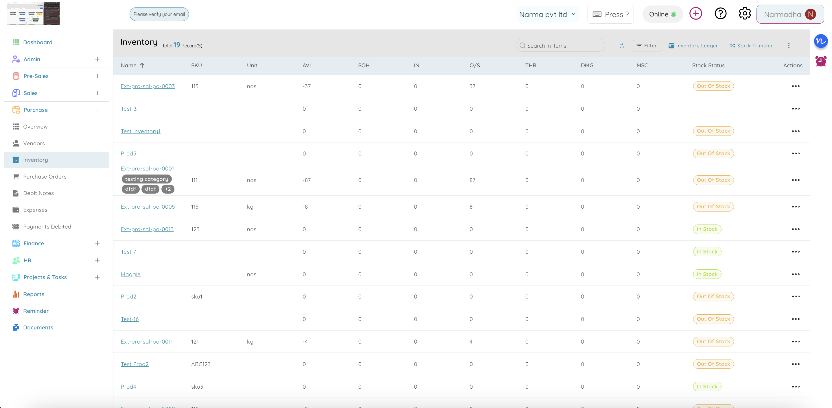Open the settings gear icon

[744, 14]
